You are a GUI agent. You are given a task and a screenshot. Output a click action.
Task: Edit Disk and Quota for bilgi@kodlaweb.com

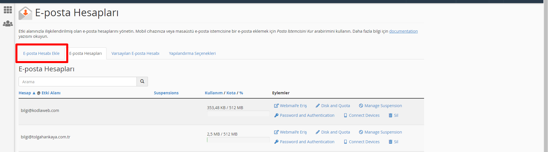pyautogui.click(x=333, y=106)
